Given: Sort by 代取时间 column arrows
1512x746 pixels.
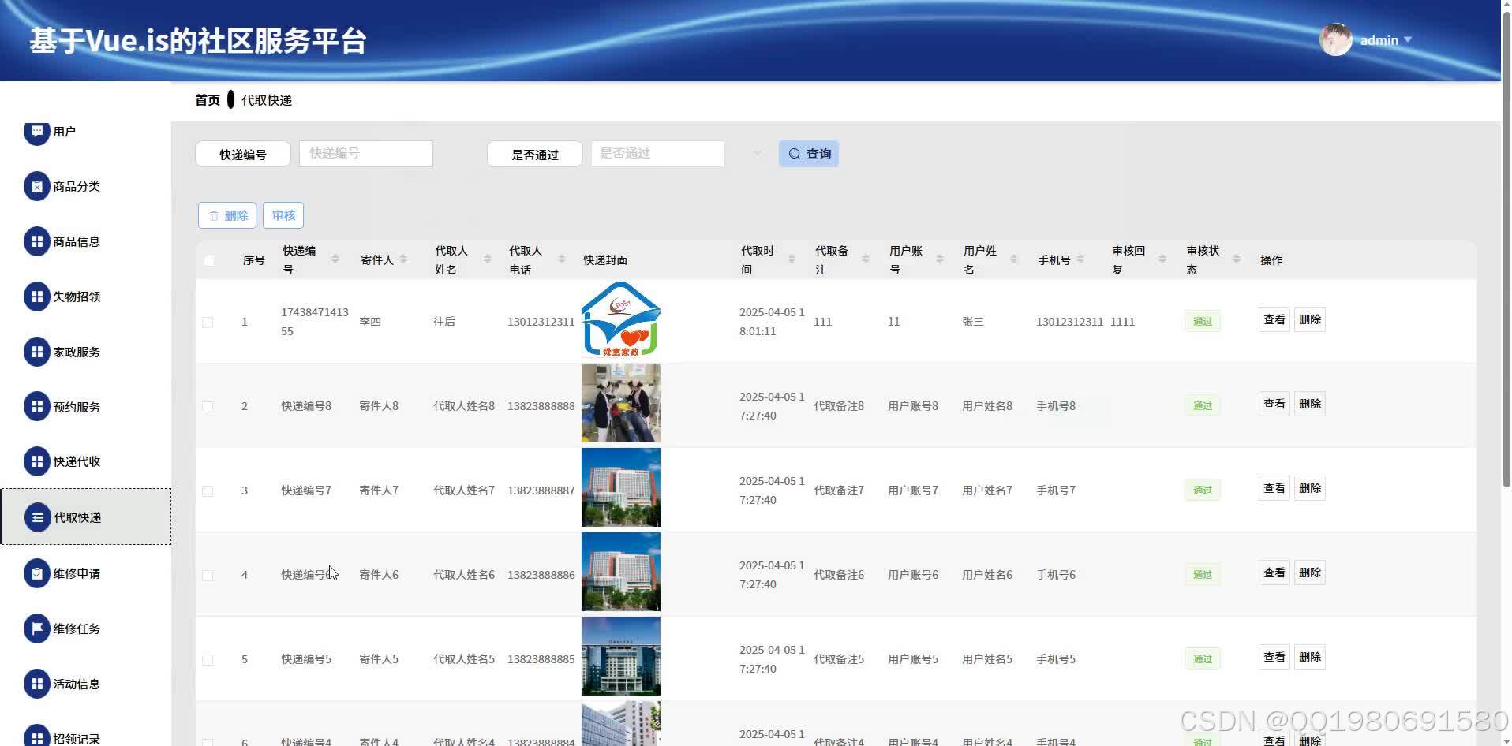Looking at the screenshot, I should [x=792, y=259].
